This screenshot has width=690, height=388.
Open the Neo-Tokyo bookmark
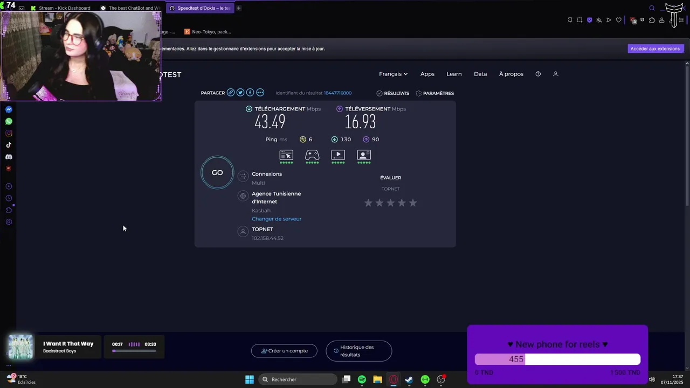pyautogui.click(x=208, y=32)
